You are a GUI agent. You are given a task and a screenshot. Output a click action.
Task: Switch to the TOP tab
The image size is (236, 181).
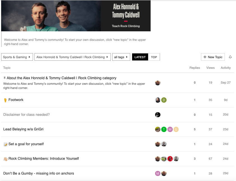pyautogui.click(x=154, y=57)
